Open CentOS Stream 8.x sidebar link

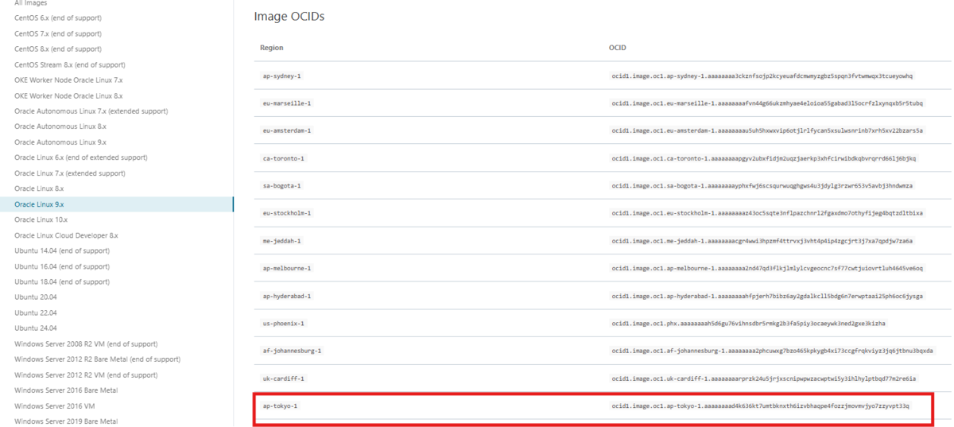coord(70,64)
